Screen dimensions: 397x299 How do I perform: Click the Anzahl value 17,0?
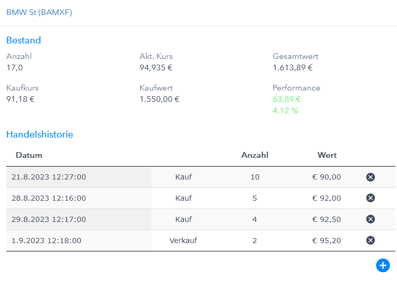coord(15,68)
